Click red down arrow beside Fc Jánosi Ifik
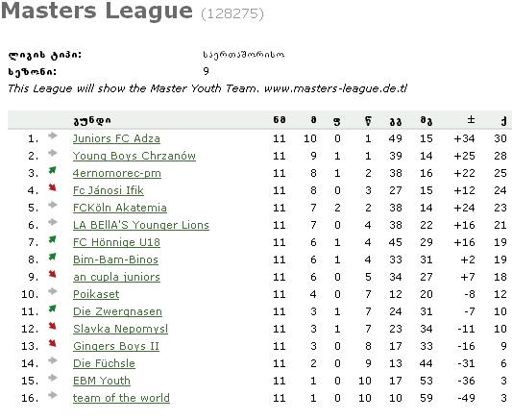The image size is (512, 420). [x=52, y=187]
